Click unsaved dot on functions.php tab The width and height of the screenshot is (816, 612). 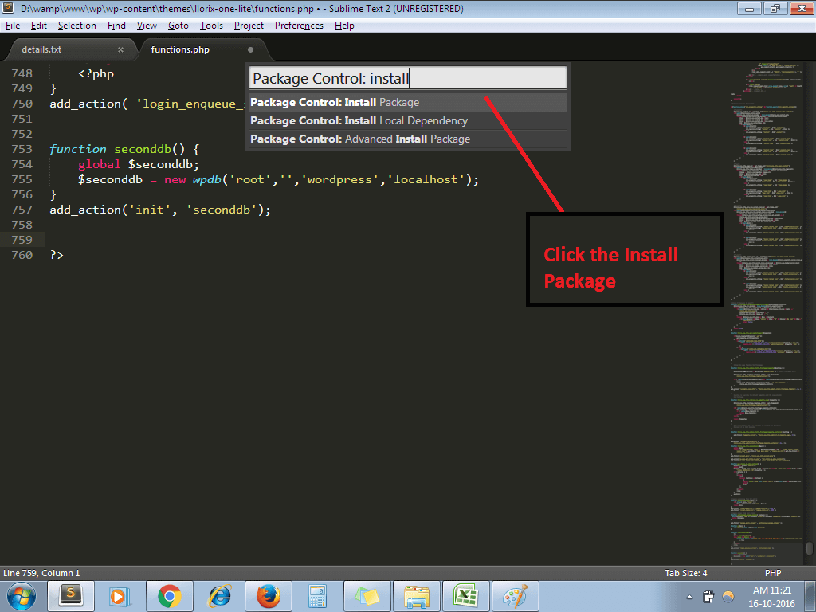point(250,50)
